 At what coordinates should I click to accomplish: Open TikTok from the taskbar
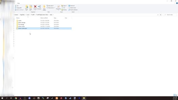pyautogui.click(x=52, y=98)
